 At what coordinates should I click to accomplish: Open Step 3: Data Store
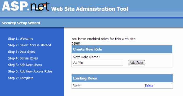tap(22, 52)
